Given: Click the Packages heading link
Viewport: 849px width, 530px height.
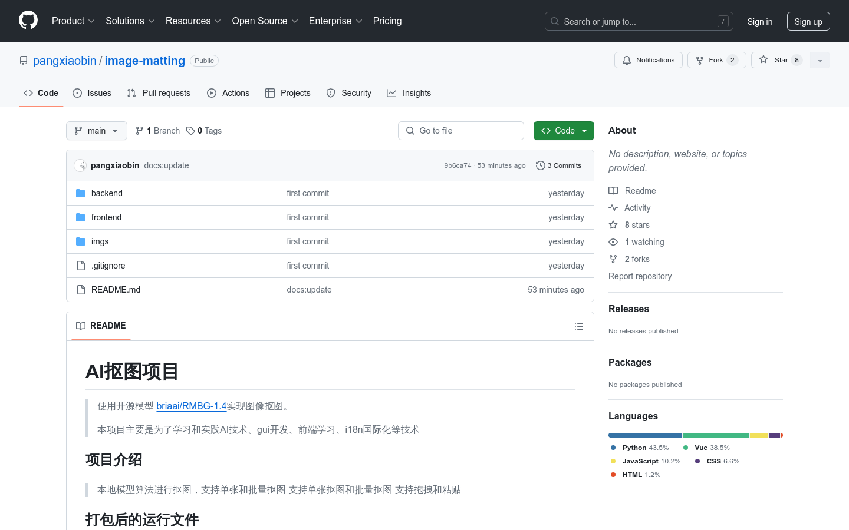Looking at the screenshot, I should (x=630, y=362).
